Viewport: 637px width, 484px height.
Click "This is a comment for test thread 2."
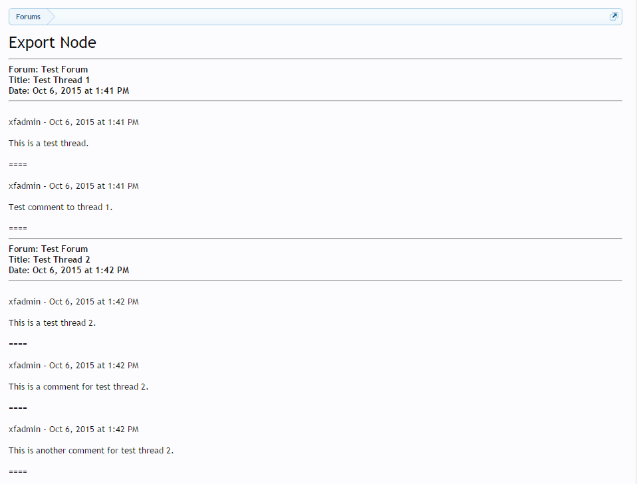[78, 386]
